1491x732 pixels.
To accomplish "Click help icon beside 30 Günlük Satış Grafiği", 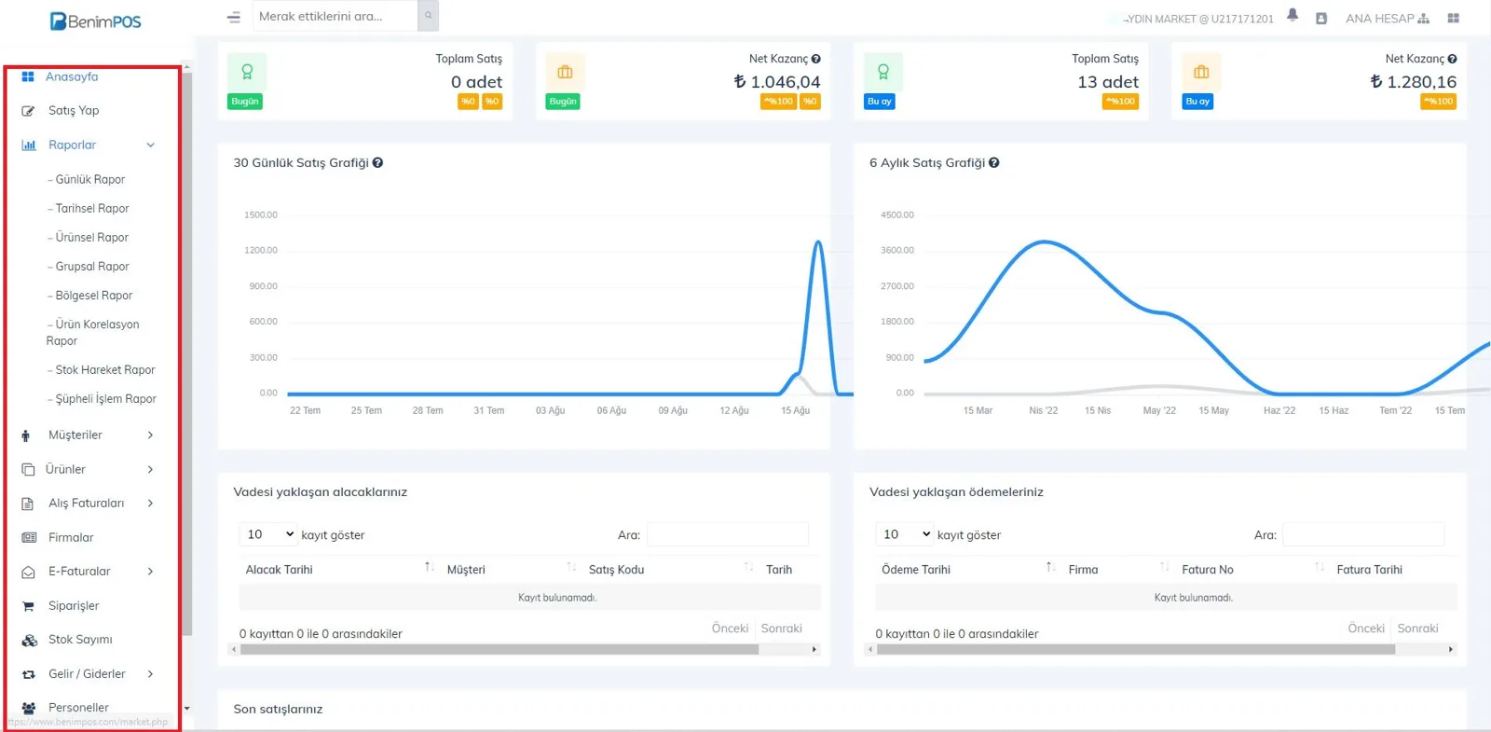I will point(377,162).
